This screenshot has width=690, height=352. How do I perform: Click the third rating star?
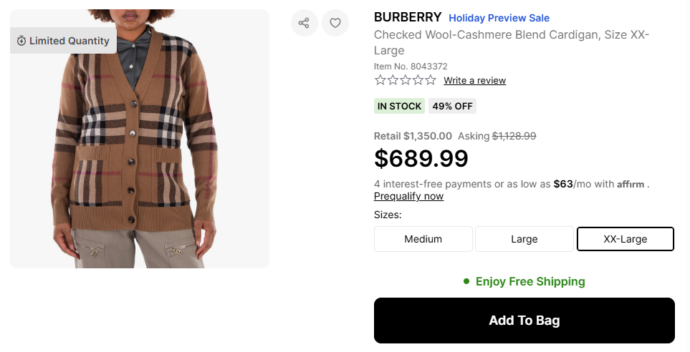pyautogui.click(x=405, y=80)
